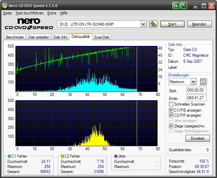Click the green refresh icon in Einstellungen
Viewport: 217px width, 178px height.
(x=203, y=81)
